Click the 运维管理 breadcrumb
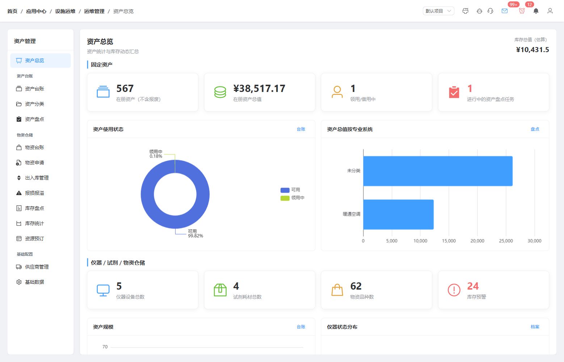564x362 pixels. (x=94, y=11)
